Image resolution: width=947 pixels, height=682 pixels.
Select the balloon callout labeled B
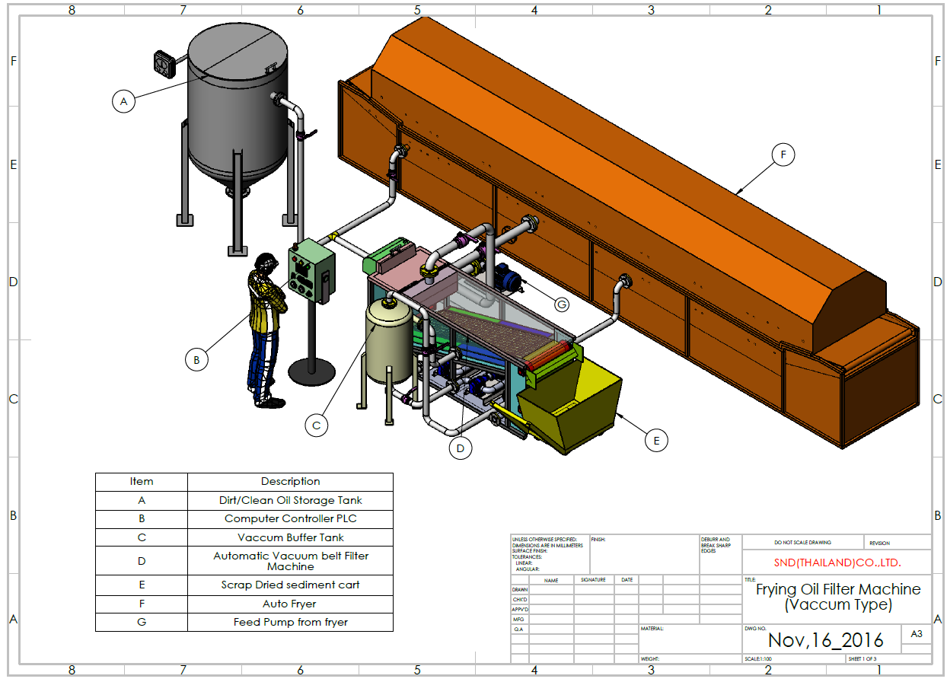pos(196,359)
